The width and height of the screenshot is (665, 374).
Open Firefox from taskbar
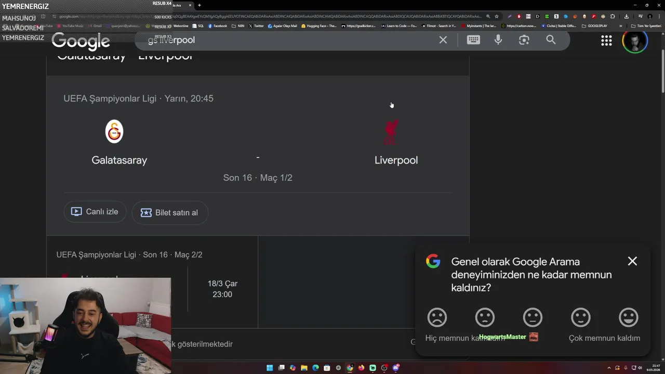361,368
